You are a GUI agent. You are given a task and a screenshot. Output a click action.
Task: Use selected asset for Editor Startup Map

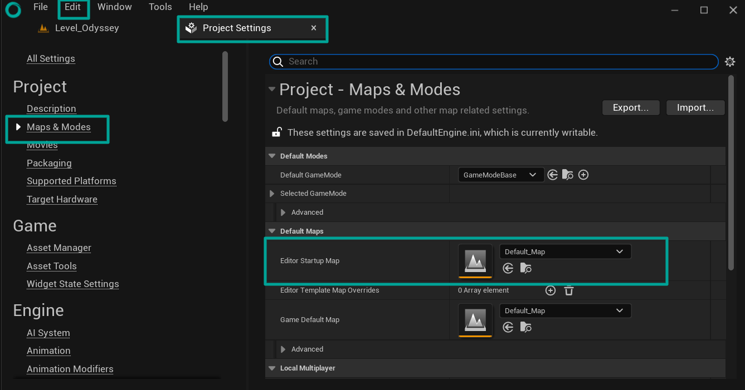pyautogui.click(x=508, y=269)
